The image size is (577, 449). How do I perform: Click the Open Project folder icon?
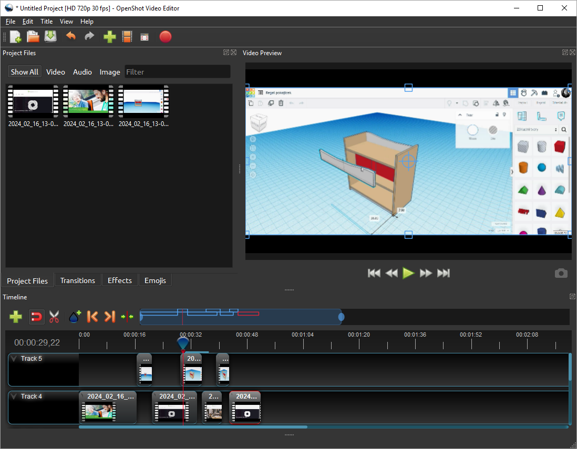coord(33,37)
